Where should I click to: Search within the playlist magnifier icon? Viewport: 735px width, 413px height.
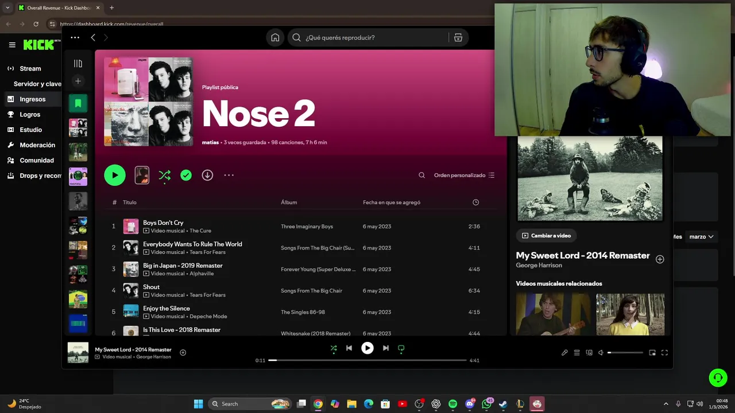(x=421, y=175)
